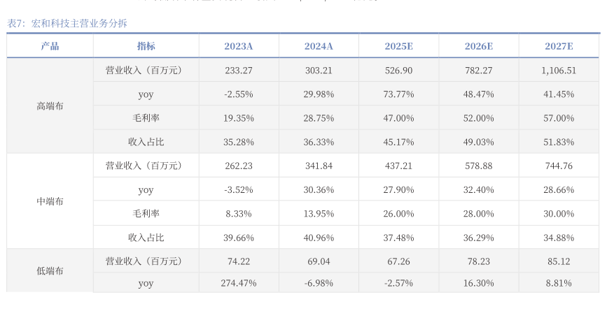614x311 pixels.
Task: Click the 30.36% yoy value
Action: (x=319, y=189)
